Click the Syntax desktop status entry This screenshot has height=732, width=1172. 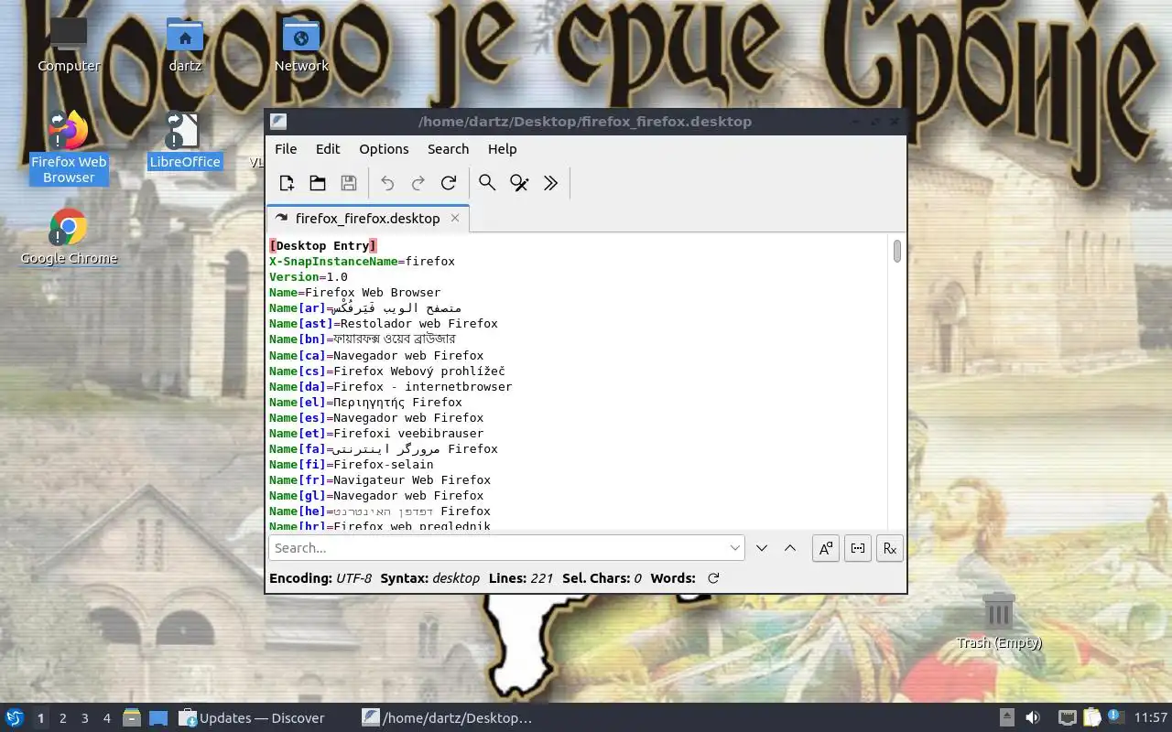point(430,578)
